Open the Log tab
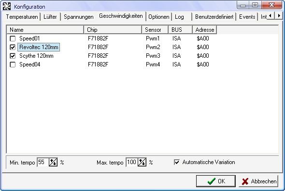The height and width of the screenshot is (191, 285). (179, 17)
